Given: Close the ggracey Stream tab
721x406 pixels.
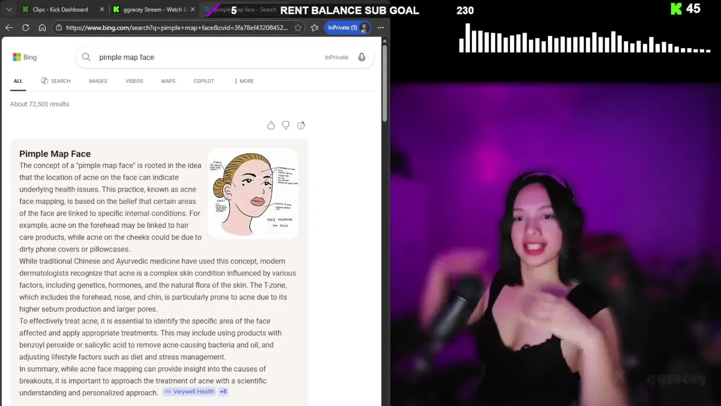Looking at the screenshot, I should tap(192, 10).
